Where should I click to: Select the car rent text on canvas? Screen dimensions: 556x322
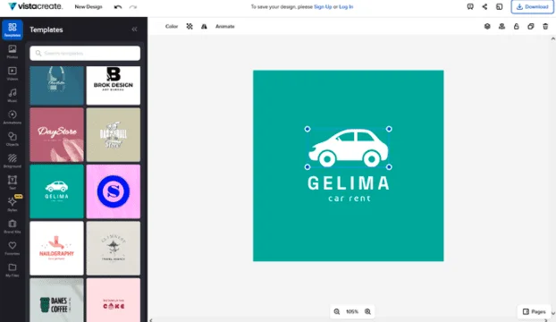click(x=350, y=199)
